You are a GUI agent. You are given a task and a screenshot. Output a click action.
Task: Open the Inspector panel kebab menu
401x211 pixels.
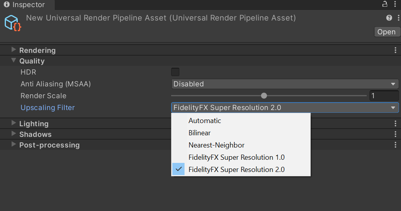point(395,4)
